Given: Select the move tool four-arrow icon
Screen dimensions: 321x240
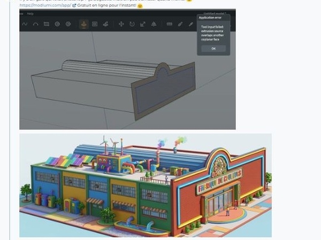Looking at the screenshot, I should click(121, 24).
